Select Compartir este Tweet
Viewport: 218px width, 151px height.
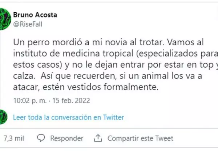coord(140,138)
